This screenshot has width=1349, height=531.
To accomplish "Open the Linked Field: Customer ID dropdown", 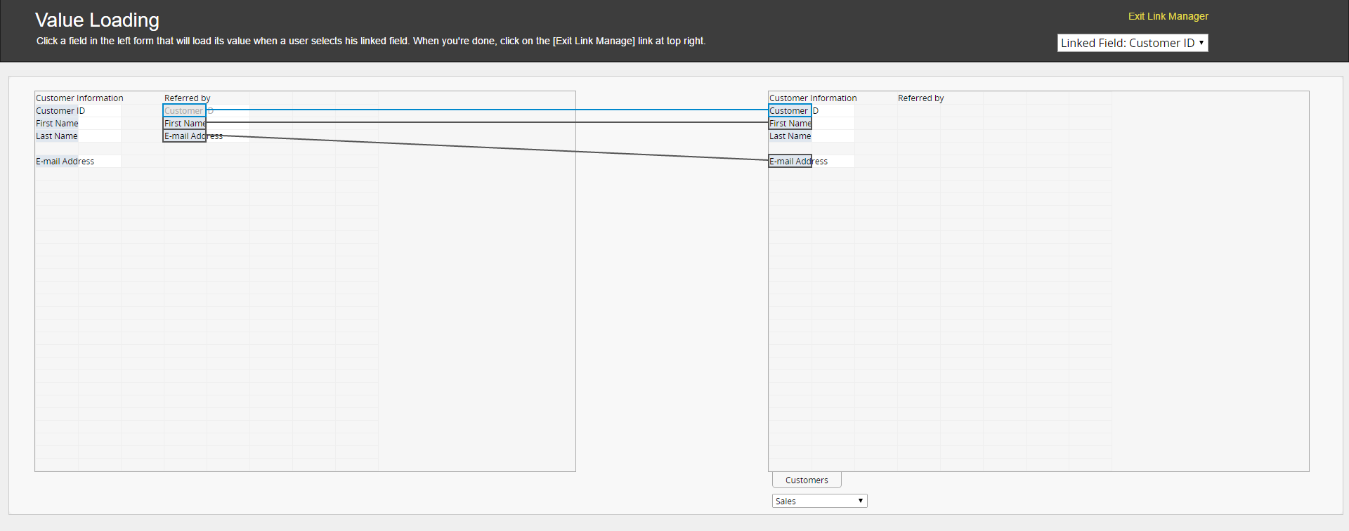I will 1132,43.
